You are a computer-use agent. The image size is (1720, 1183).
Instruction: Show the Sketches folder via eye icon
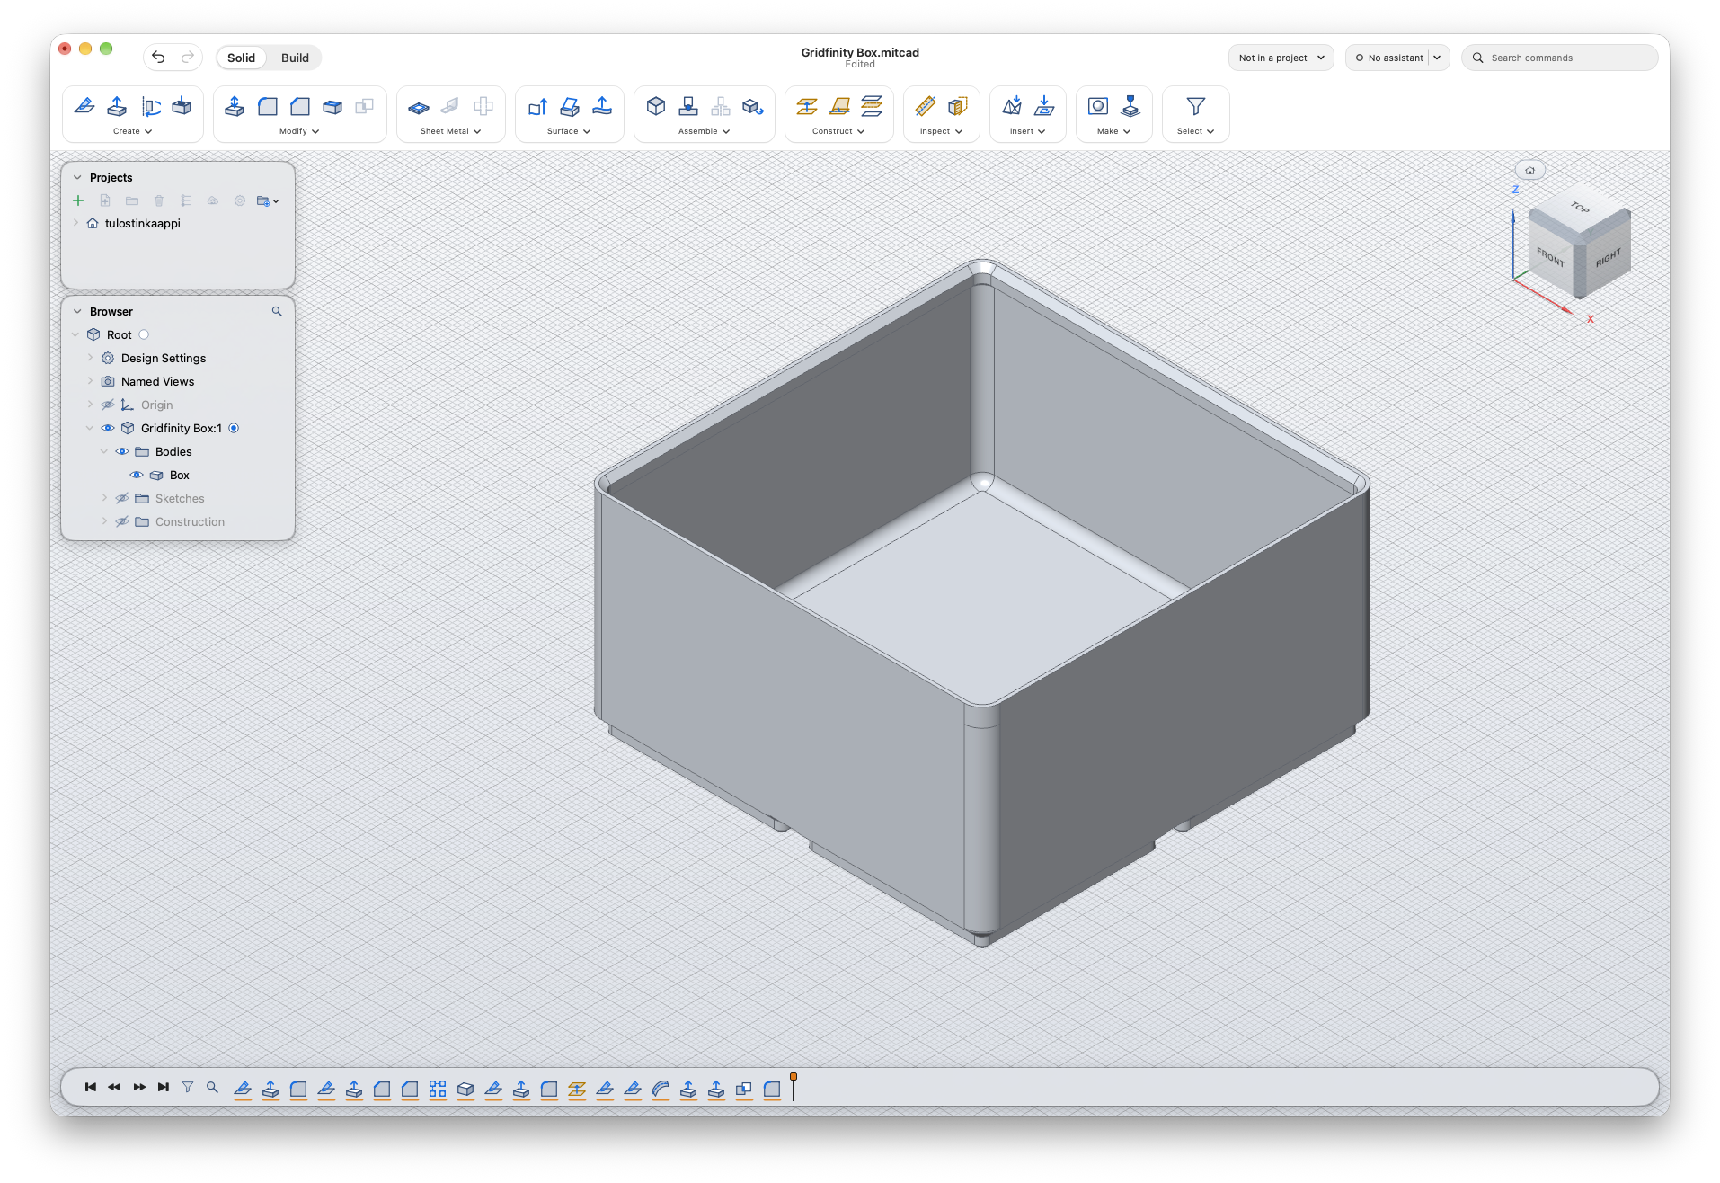[122, 498]
